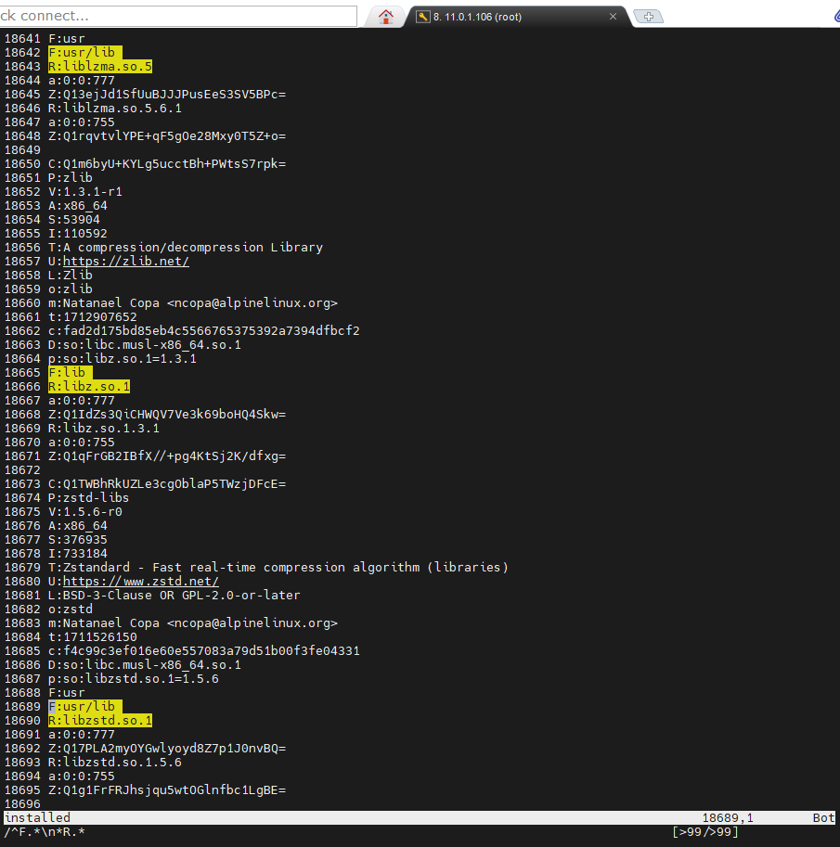Click highlighted F:lib on line 18665
840x847 pixels.
[67, 373]
